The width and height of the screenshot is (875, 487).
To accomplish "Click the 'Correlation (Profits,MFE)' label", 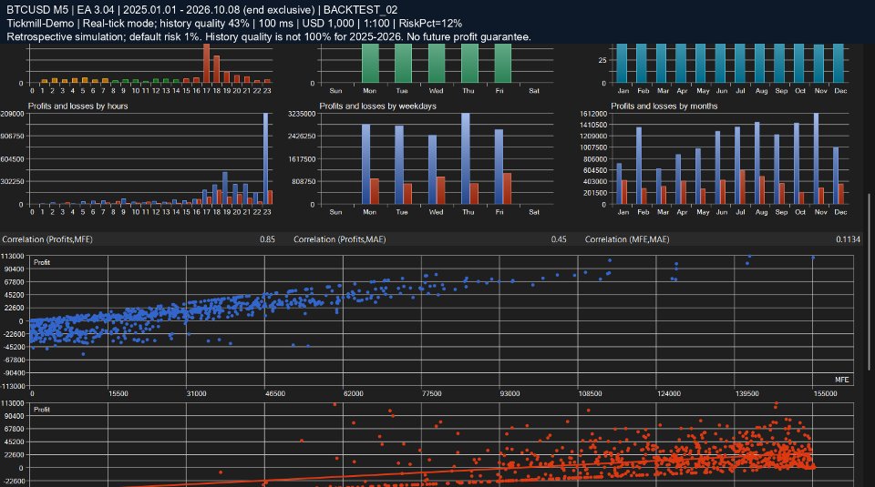I will 47,239.
